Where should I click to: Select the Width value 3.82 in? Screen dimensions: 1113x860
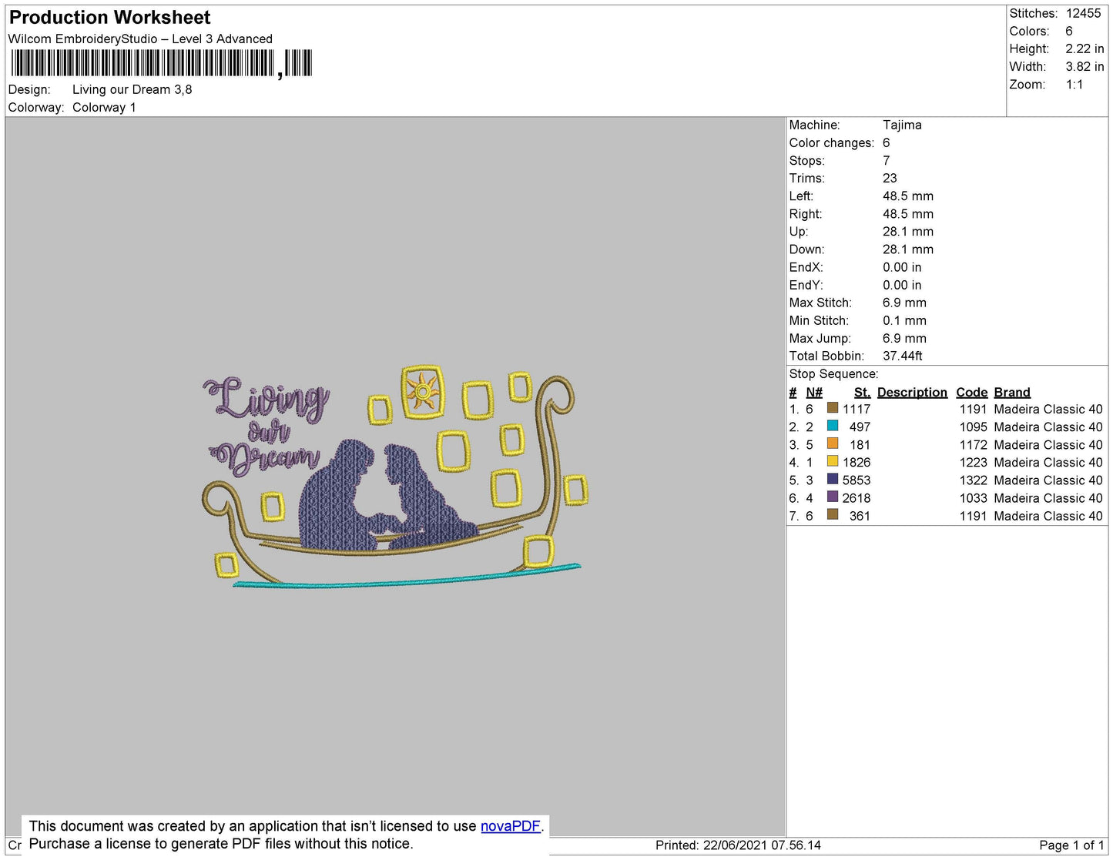click(1085, 66)
